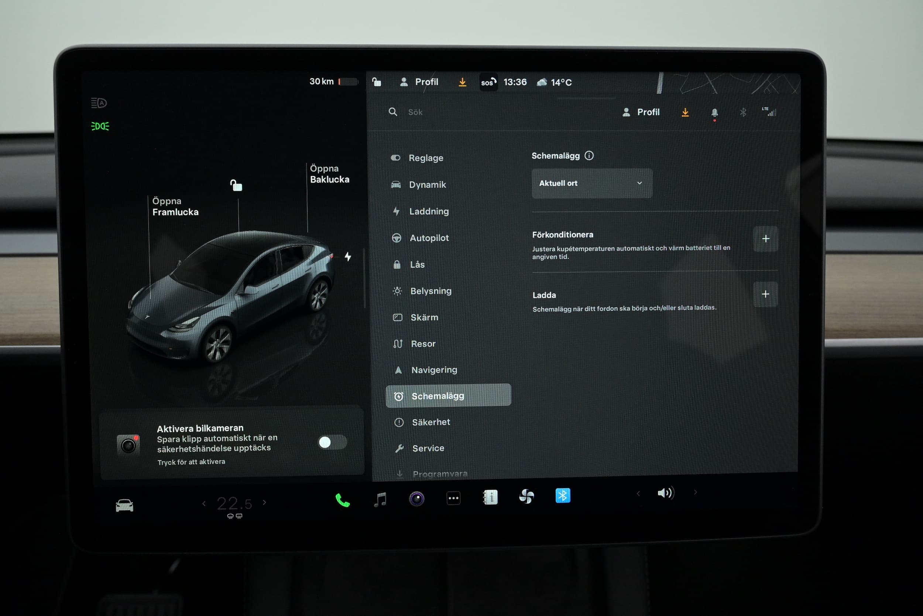Tap the charge port lightning bolt icon
Viewport: 923px width, 616px height.
[348, 256]
